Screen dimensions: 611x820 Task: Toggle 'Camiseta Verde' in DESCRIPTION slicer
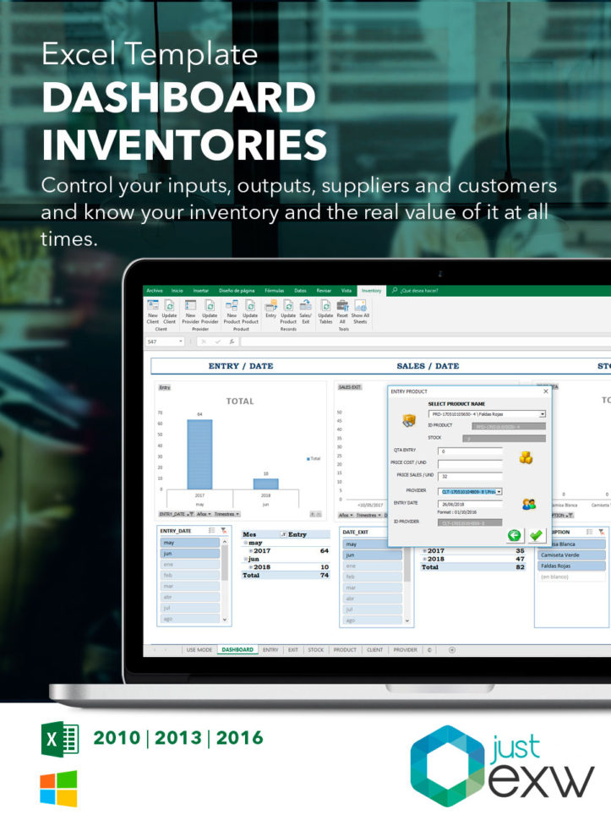tap(571, 555)
